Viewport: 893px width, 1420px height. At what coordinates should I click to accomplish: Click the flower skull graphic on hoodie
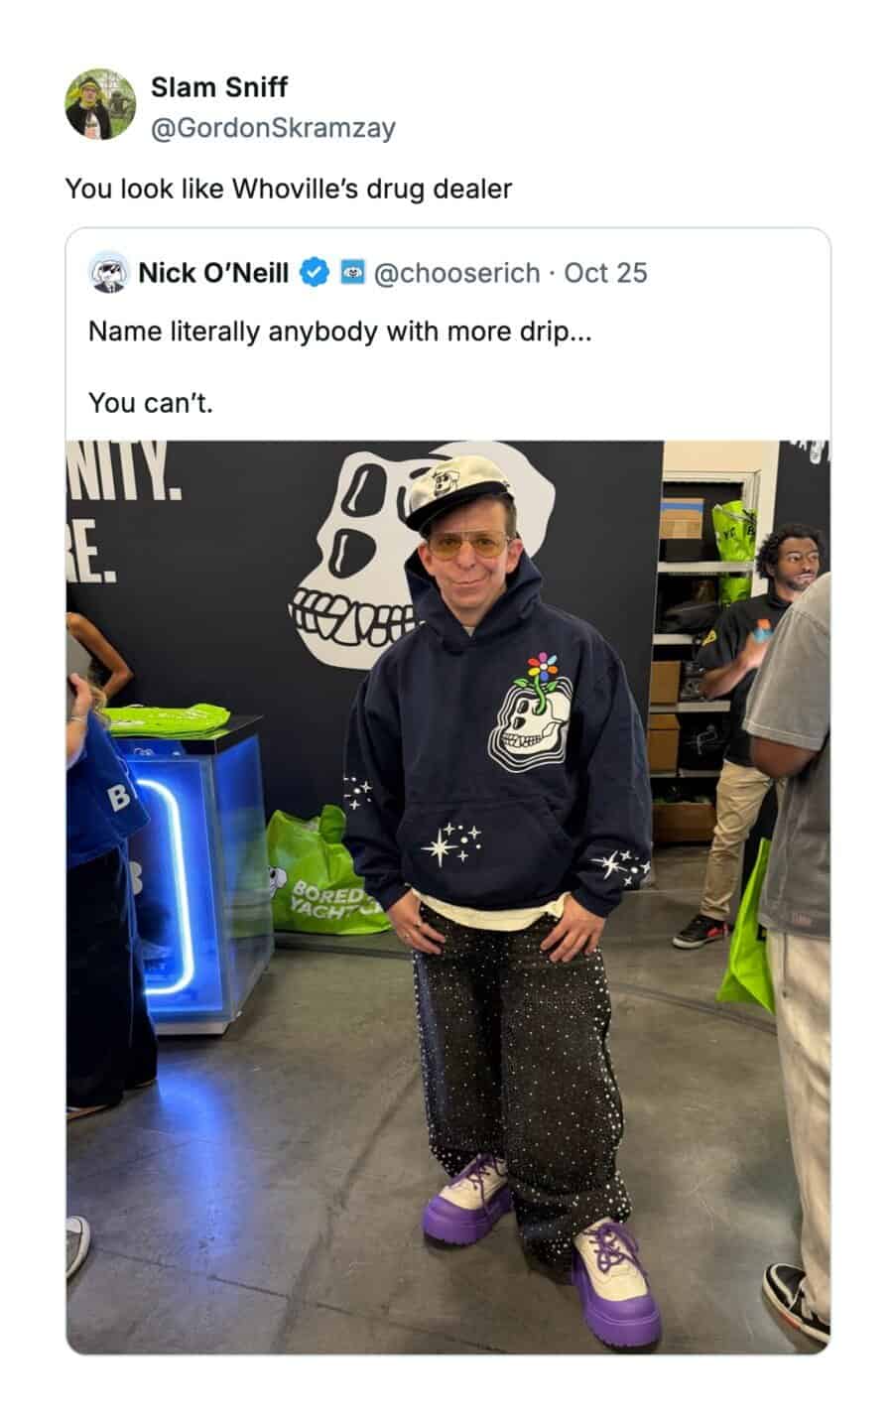[x=529, y=712]
